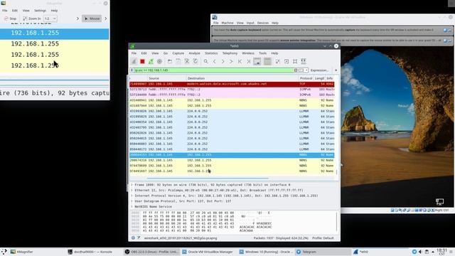Select the red TCP packet to akadns.net
Image resolution: width=455 pixels, height=256 pixels.
point(232,84)
